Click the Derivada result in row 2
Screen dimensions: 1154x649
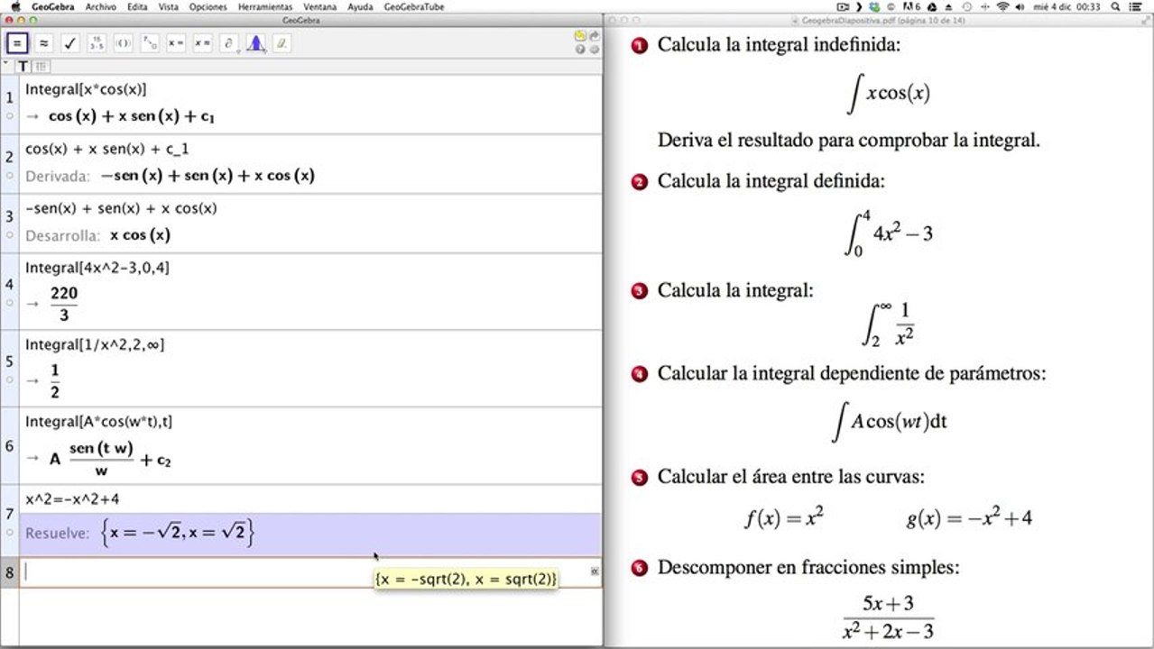208,176
